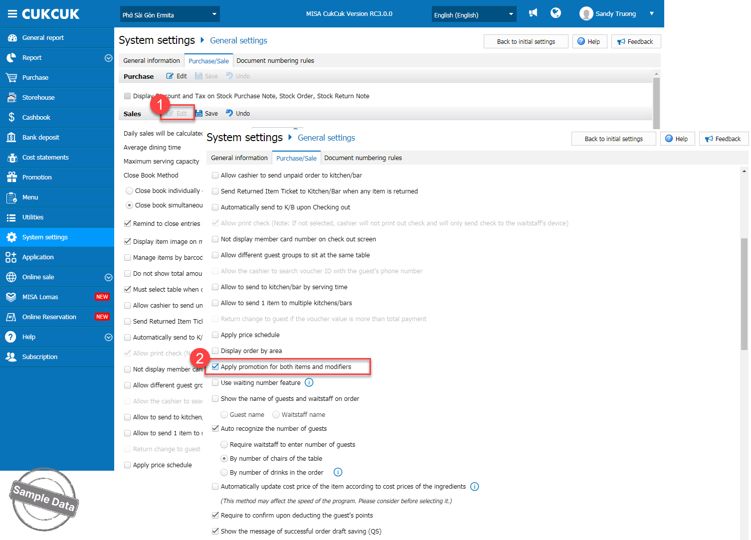751x540 pixels.
Task: Select By number of drinks in the order
Action: click(x=224, y=473)
